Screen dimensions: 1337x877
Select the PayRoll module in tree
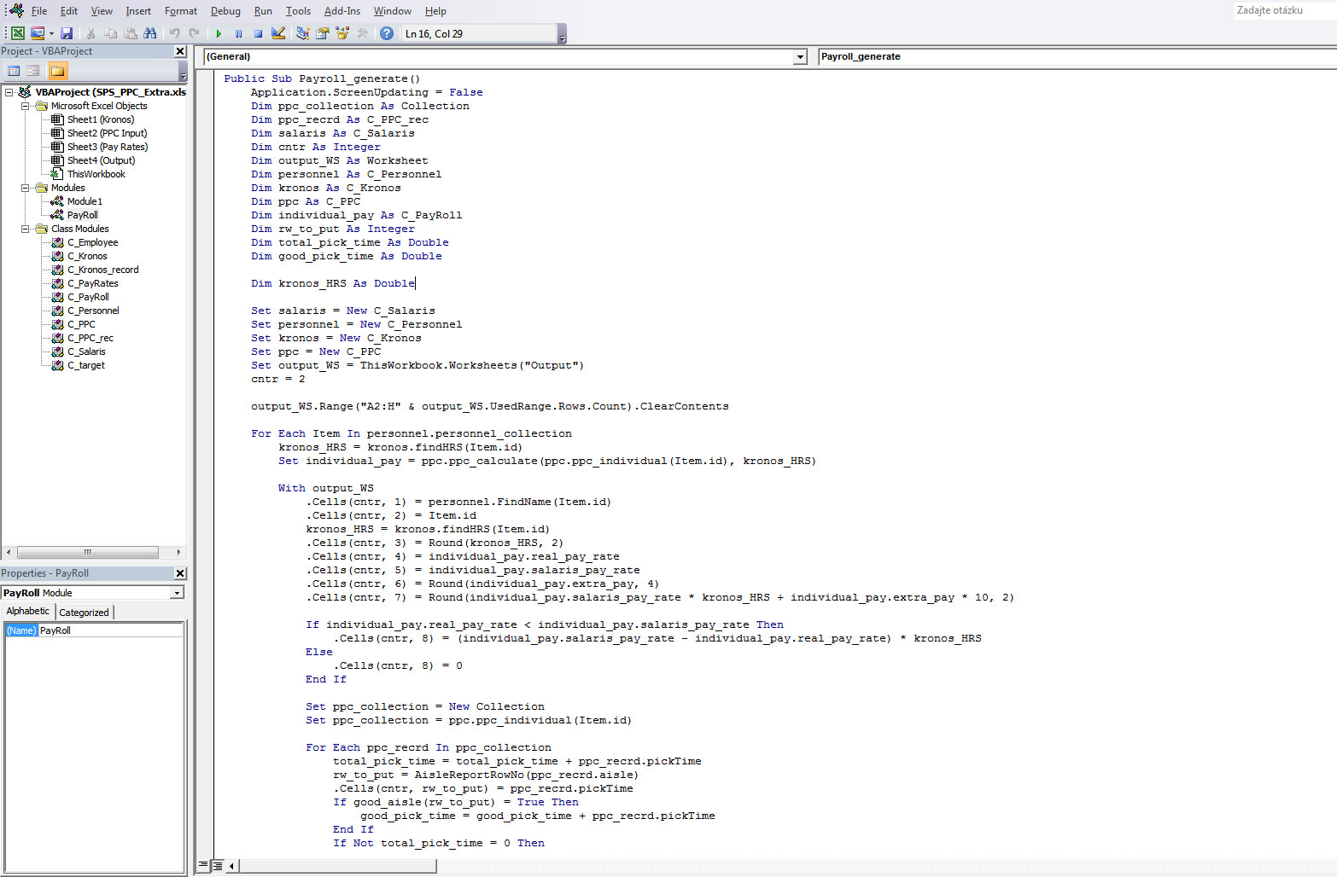(x=83, y=215)
